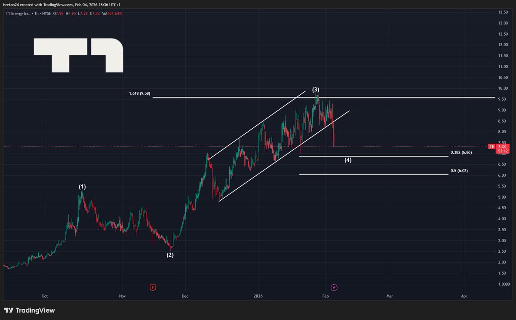The width and height of the screenshot is (516, 320).
Task: Click the purple lightning event marker near Feb
Action: (334, 287)
